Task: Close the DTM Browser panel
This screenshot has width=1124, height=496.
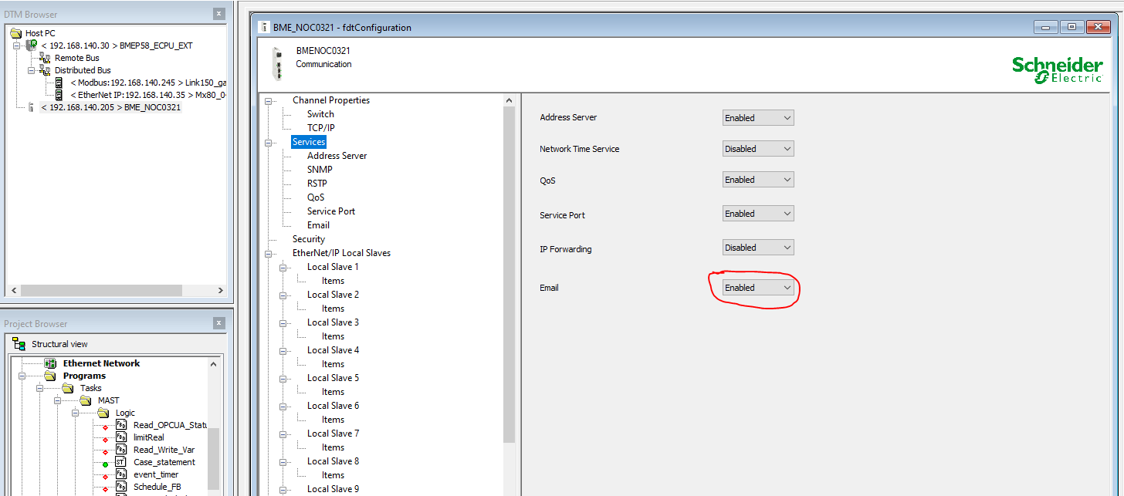Action: click(219, 14)
